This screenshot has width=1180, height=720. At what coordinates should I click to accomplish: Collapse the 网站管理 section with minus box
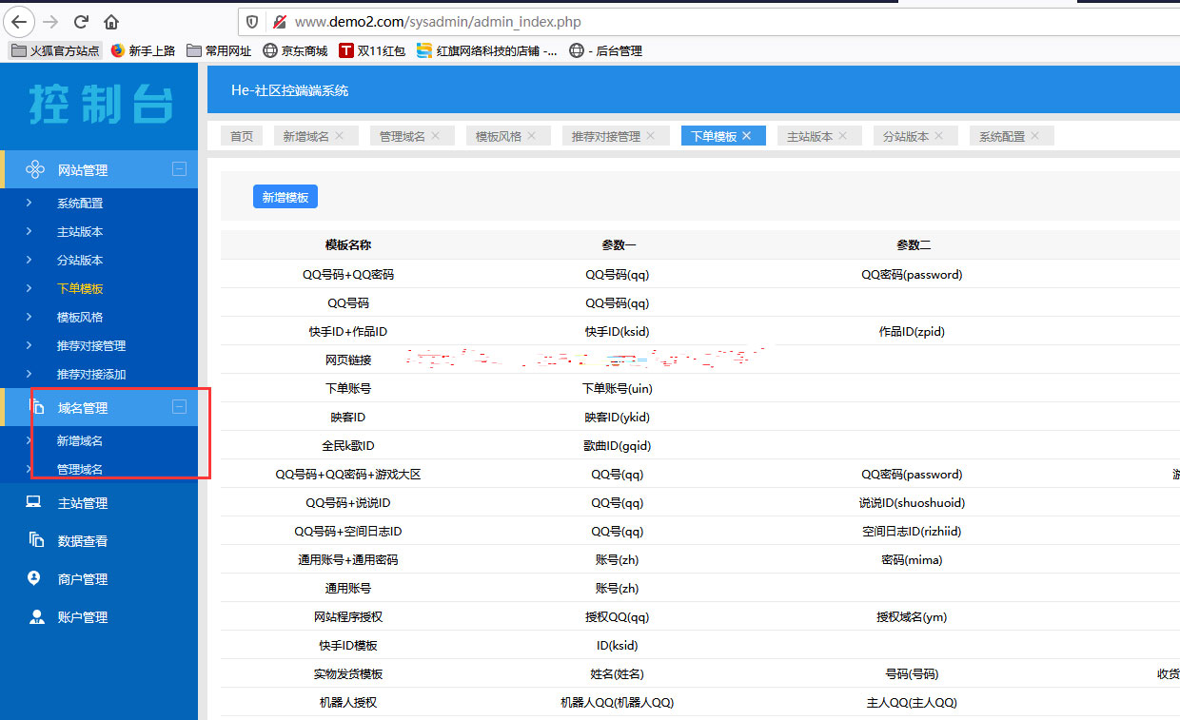(x=179, y=168)
